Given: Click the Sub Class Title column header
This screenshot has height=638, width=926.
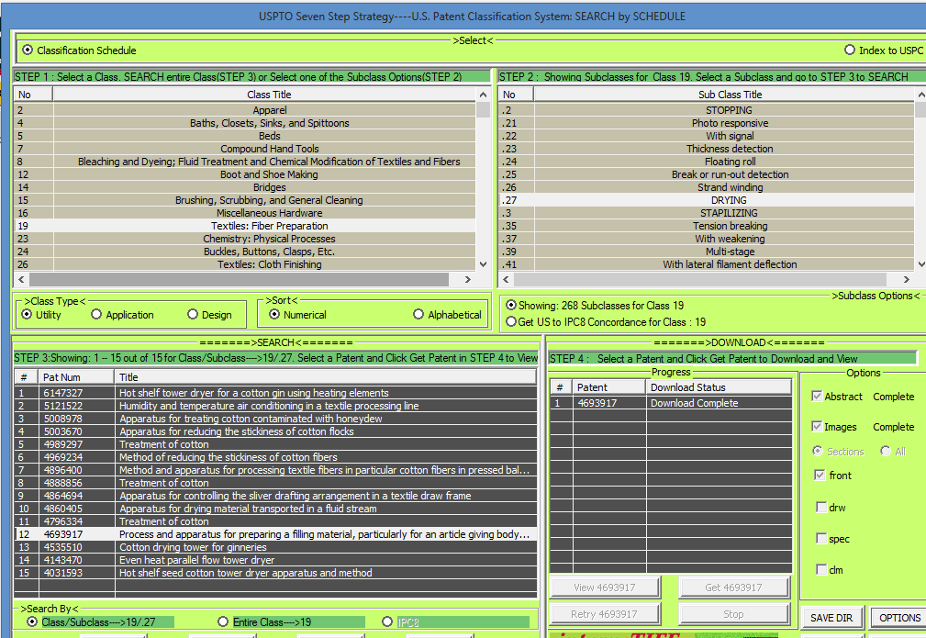Looking at the screenshot, I should 730,95.
